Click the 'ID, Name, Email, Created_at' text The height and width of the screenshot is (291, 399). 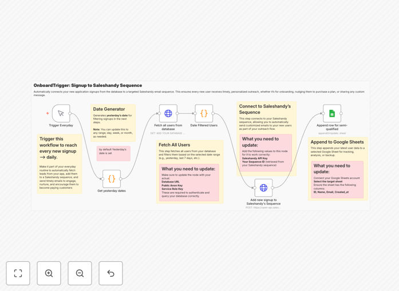point(331,192)
